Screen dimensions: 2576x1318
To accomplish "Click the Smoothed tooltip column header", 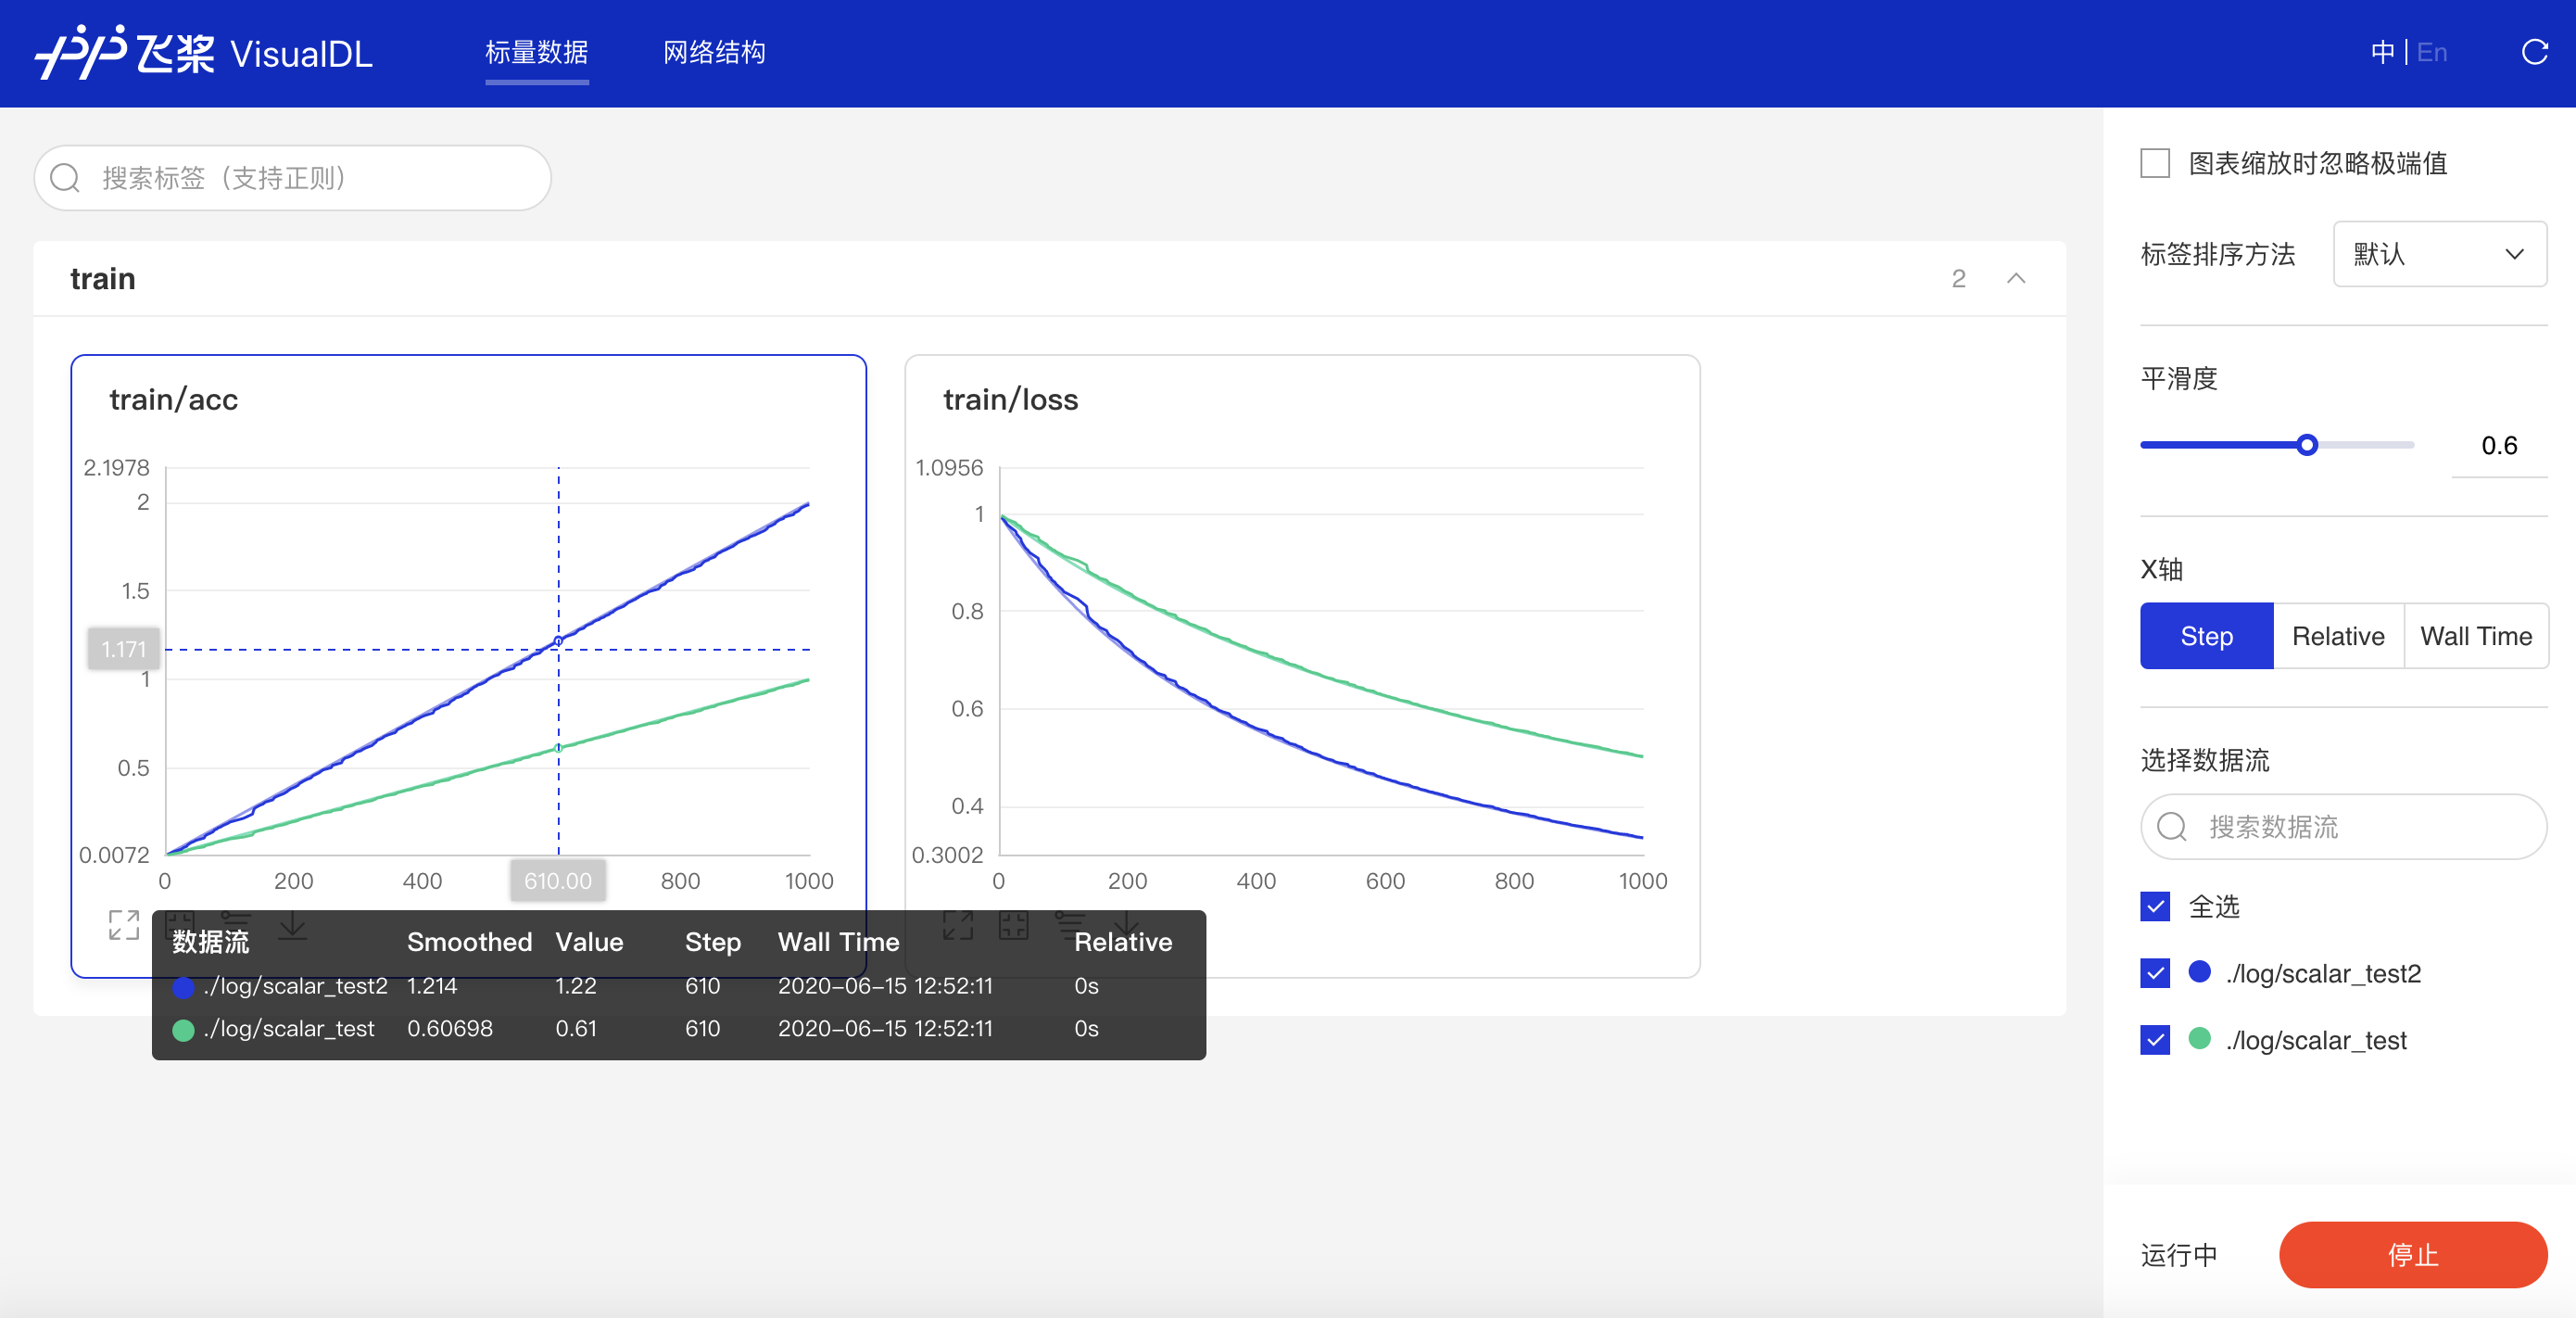I will point(469,942).
